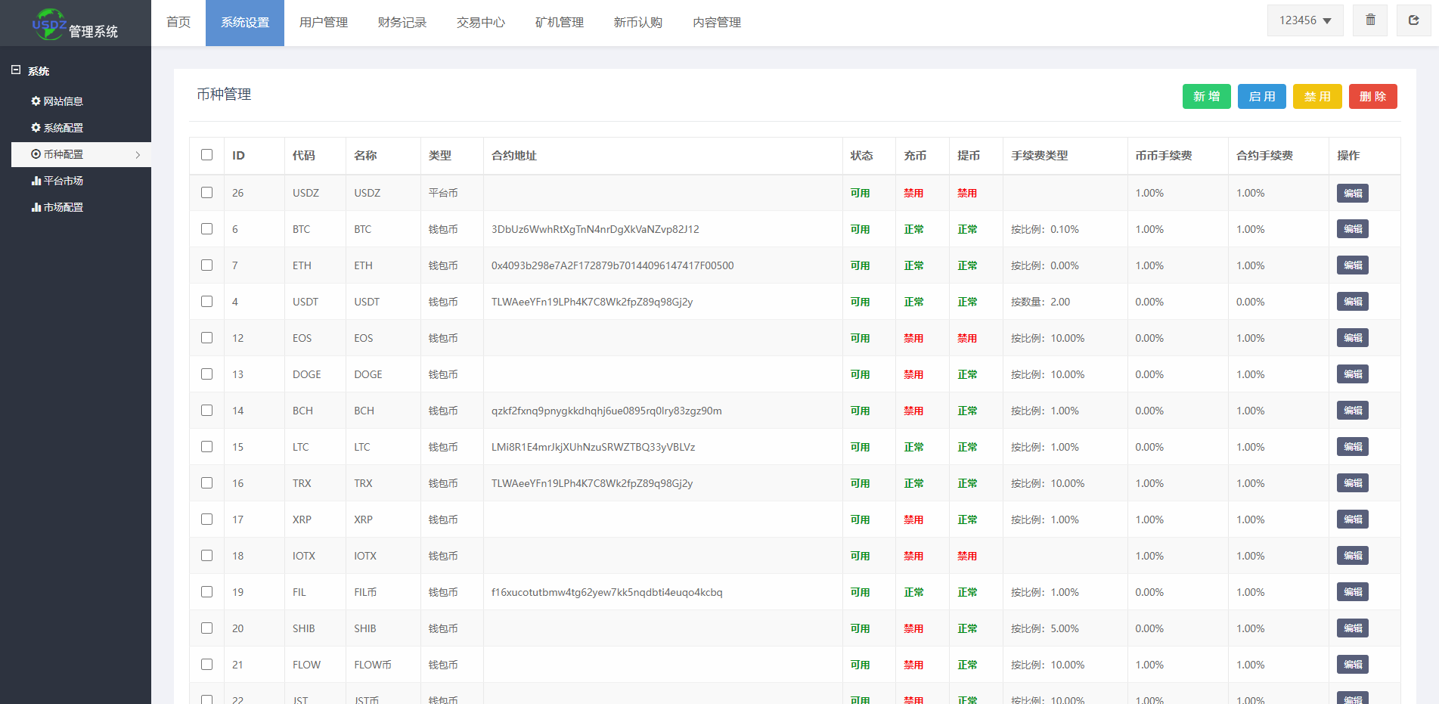This screenshot has height=704, width=1439.
Task: Open 市场配置 via its chart icon
Action: pyautogui.click(x=35, y=207)
